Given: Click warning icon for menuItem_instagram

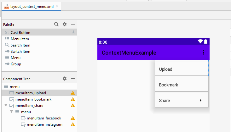Looking at the screenshot, I should (x=73, y=124).
